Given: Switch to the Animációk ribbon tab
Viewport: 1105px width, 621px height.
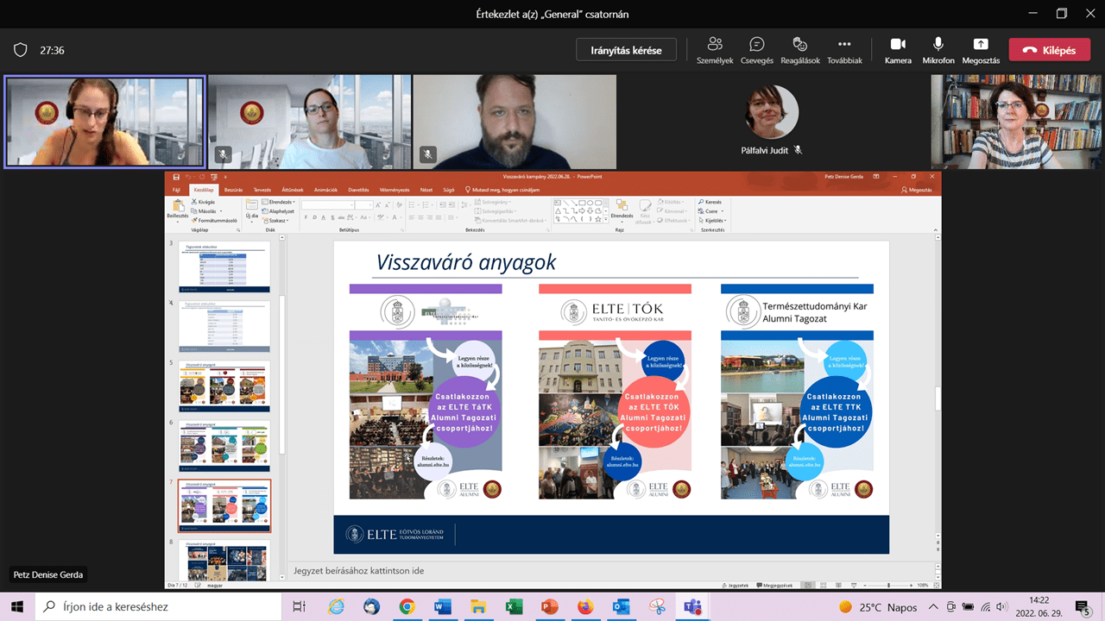Looking at the screenshot, I should (326, 190).
